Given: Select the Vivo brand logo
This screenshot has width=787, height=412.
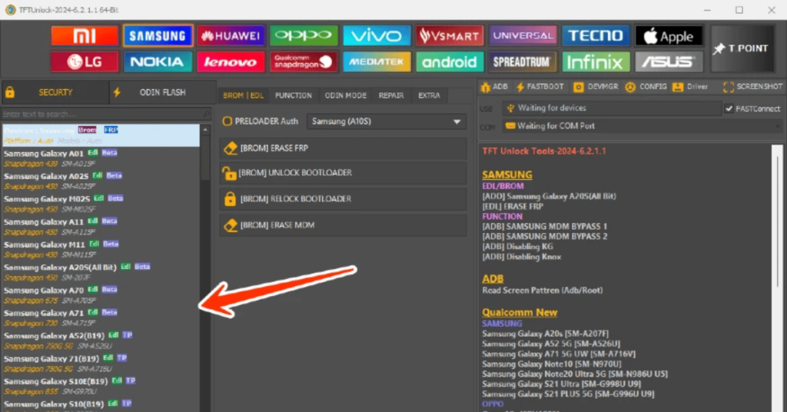Looking at the screenshot, I should [x=377, y=35].
